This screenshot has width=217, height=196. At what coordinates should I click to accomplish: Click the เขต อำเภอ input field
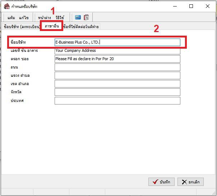117,84
